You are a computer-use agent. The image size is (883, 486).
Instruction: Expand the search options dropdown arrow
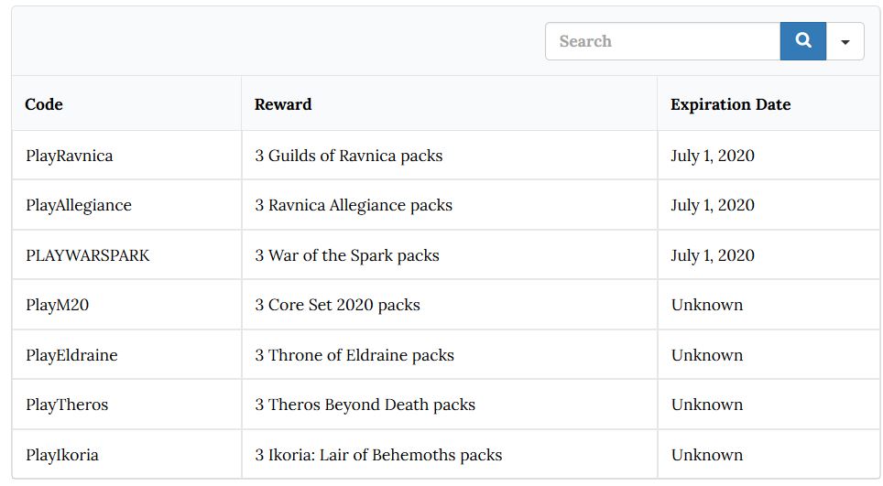click(x=845, y=42)
